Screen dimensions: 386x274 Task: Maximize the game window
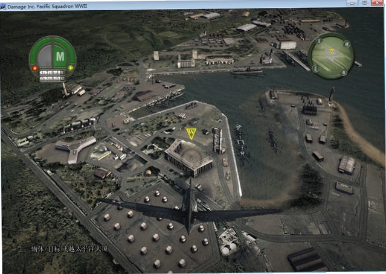(x=365, y=3)
